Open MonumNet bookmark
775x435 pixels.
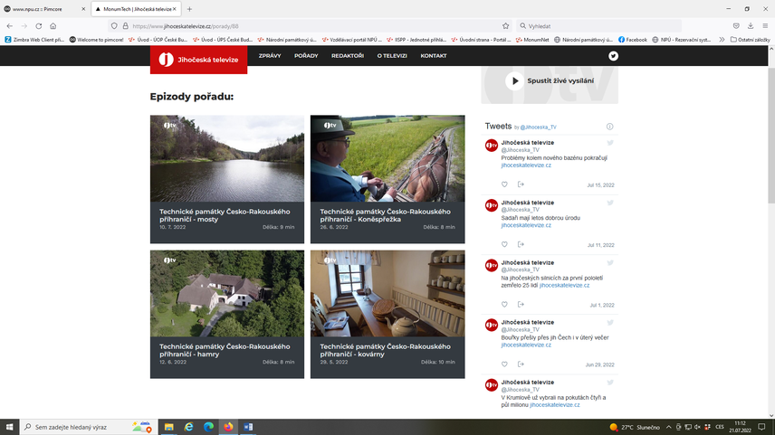click(532, 40)
